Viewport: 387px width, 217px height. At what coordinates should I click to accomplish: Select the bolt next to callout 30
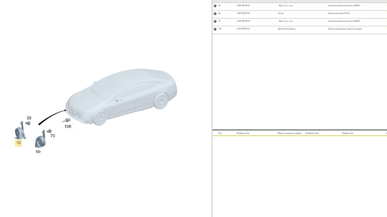click(x=28, y=123)
